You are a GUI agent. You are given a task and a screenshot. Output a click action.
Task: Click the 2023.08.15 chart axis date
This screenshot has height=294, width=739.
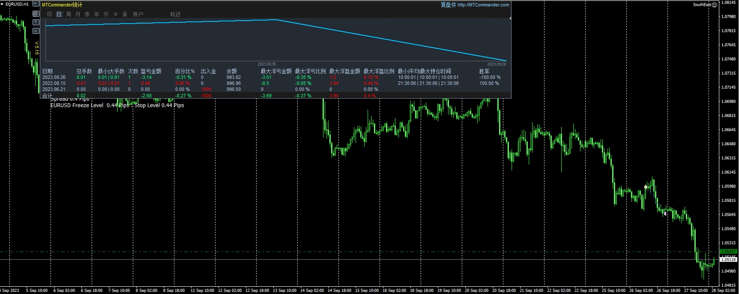(x=266, y=64)
